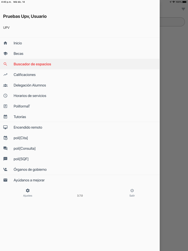Open the filter icon behind the drawer
188x251 pixels.
click(183, 9)
